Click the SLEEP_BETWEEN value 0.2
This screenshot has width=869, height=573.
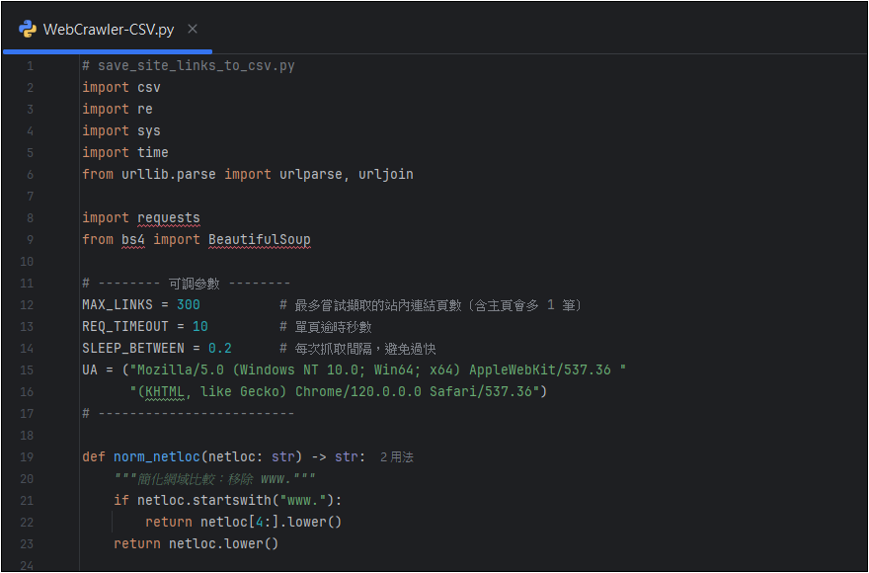tap(219, 348)
